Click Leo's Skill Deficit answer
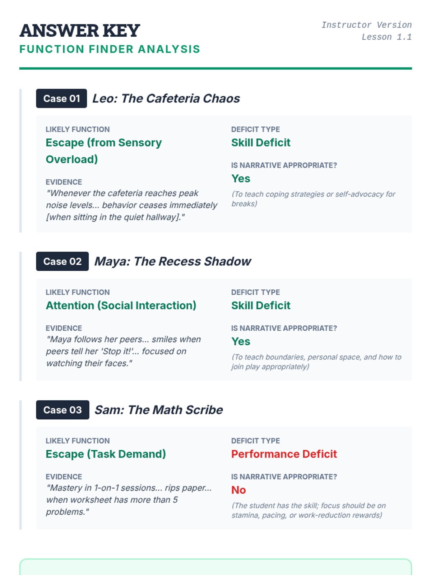431x575 pixels. [x=261, y=143]
